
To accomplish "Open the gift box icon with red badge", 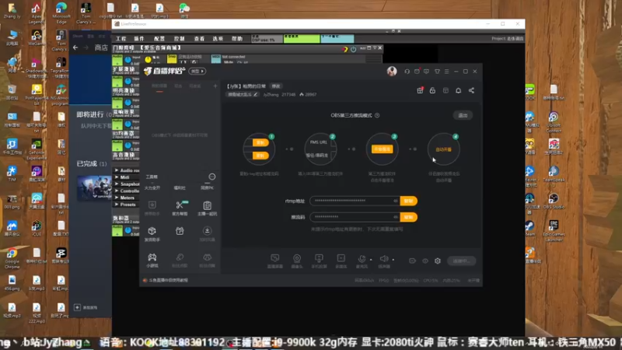I will pyautogui.click(x=420, y=90).
